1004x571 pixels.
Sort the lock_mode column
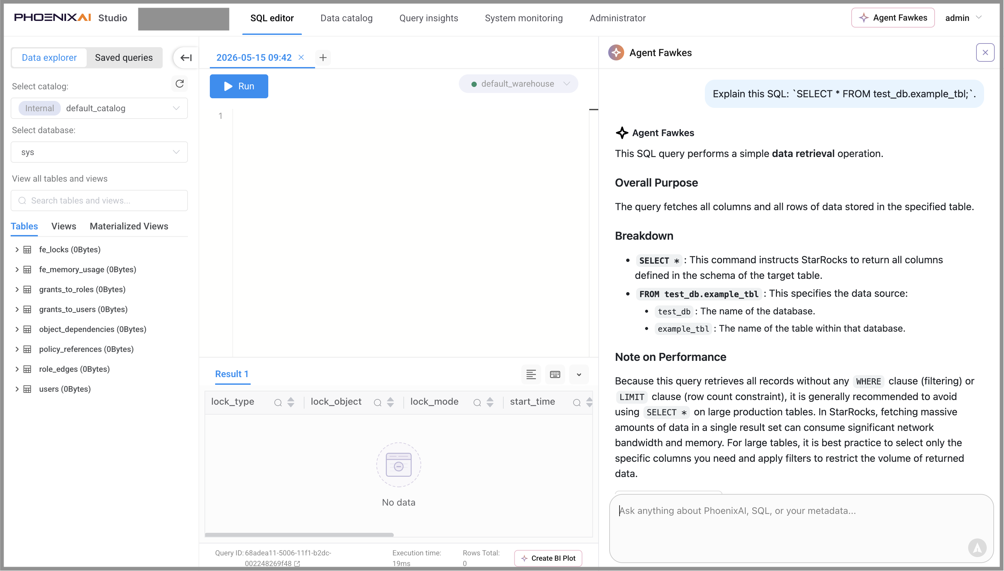[490, 402]
